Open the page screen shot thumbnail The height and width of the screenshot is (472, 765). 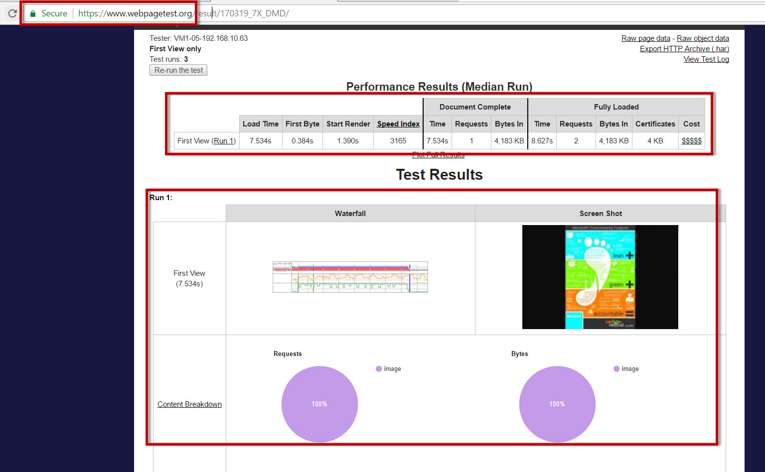pos(600,277)
